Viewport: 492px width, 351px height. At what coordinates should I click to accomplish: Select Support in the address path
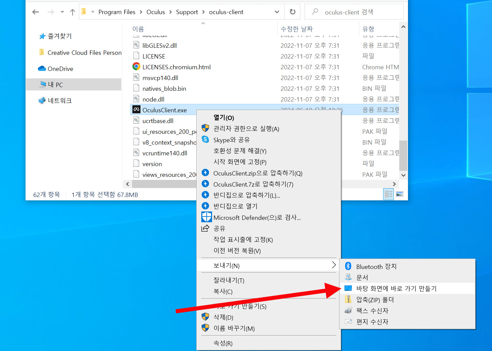click(x=187, y=12)
